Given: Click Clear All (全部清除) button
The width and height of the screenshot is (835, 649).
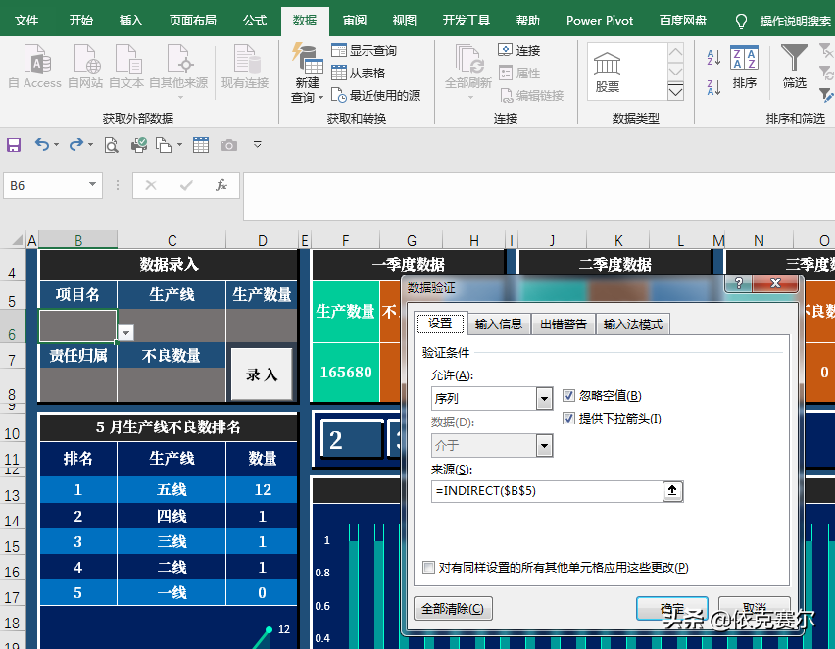Looking at the screenshot, I should (453, 608).
